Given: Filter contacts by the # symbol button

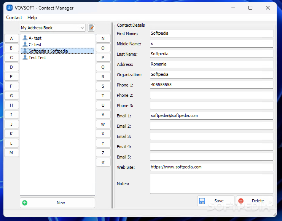Looking at the screenshot, I should click(x=103, y=162).
